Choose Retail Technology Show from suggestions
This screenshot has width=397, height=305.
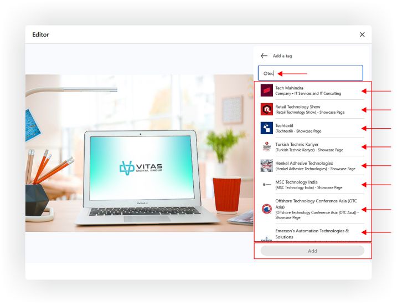coord(312,109)
